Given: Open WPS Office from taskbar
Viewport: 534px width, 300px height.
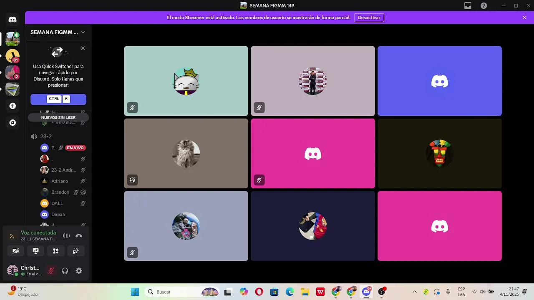Looking at the screenshot, I should [x=320, y=292].
